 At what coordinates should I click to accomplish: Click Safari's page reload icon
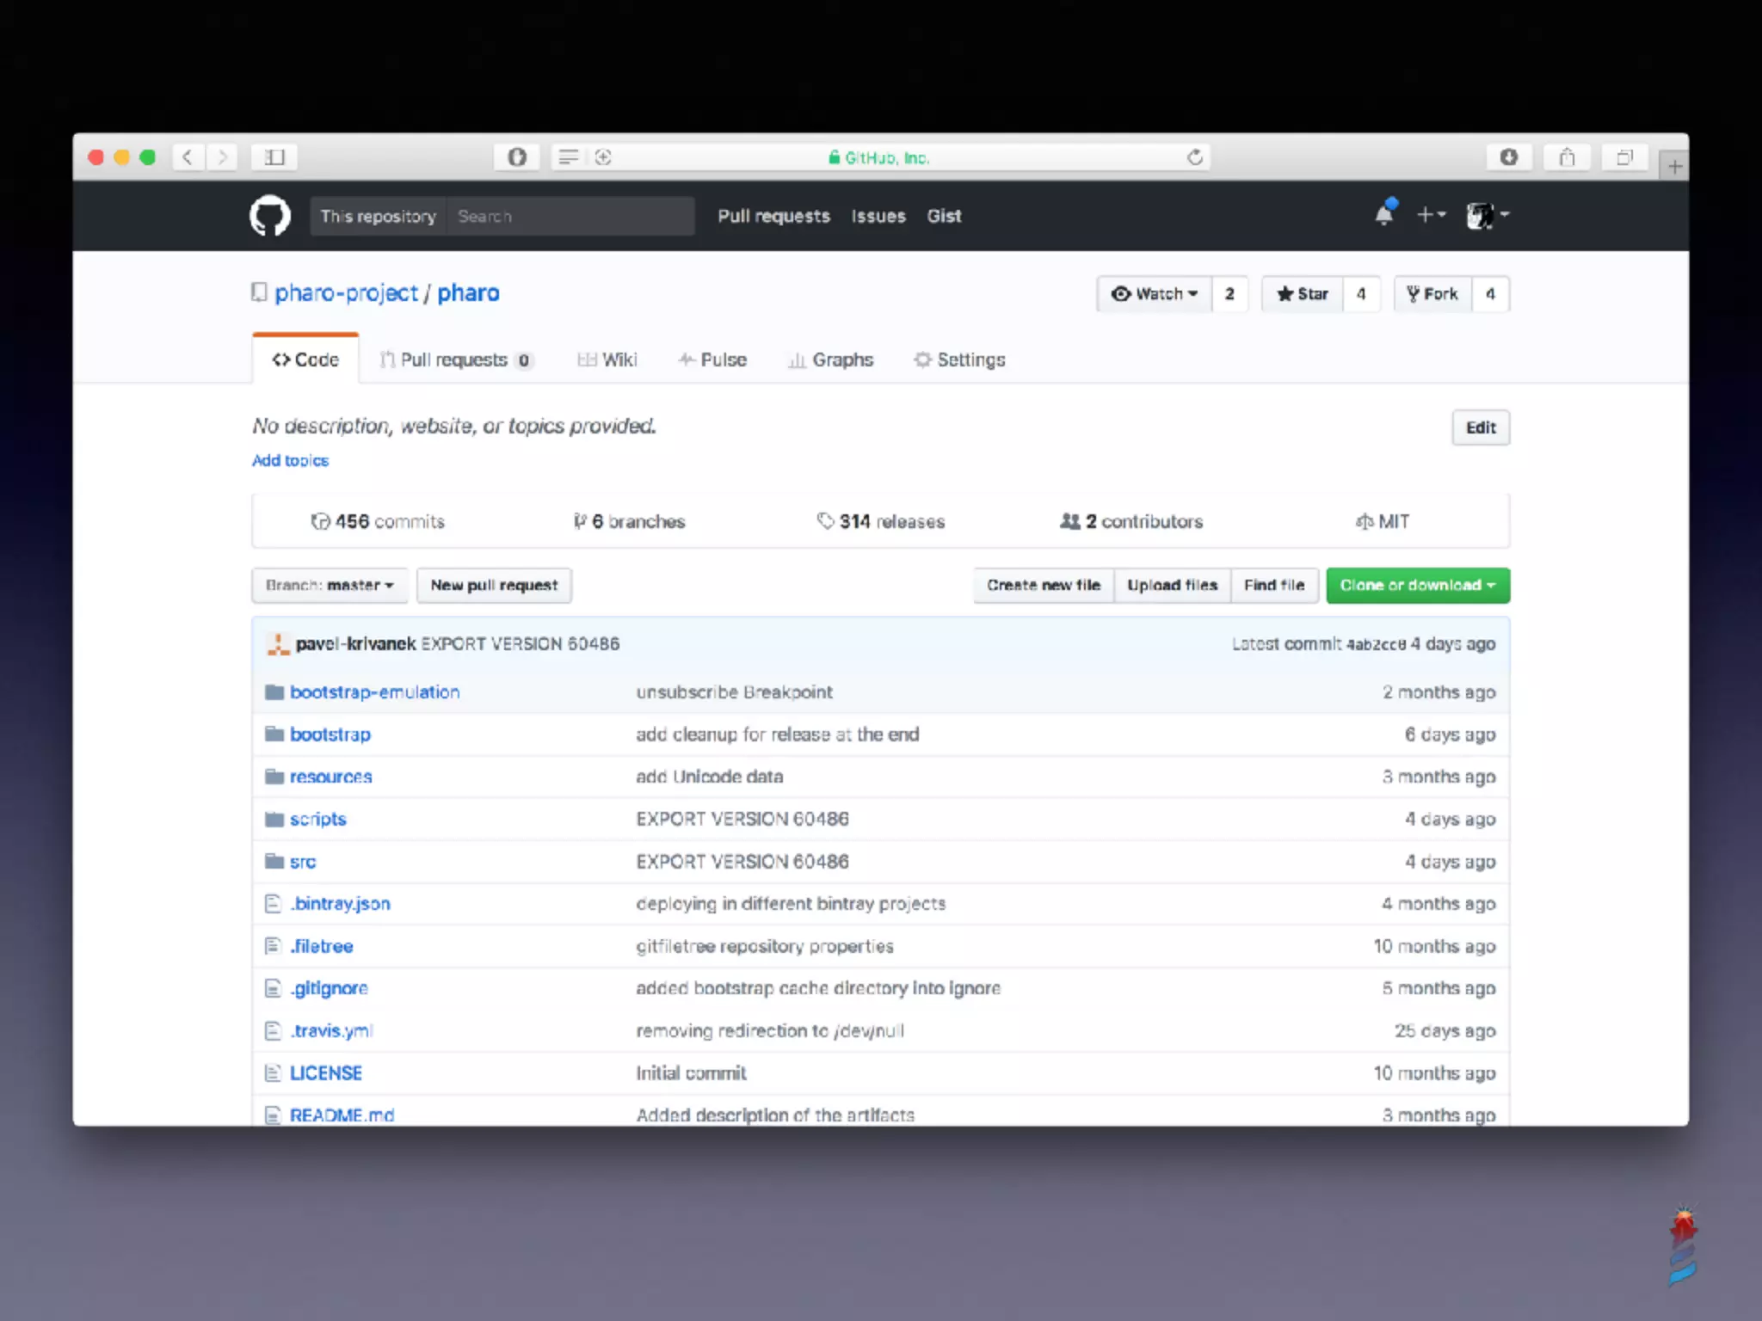click(1194, 157)
